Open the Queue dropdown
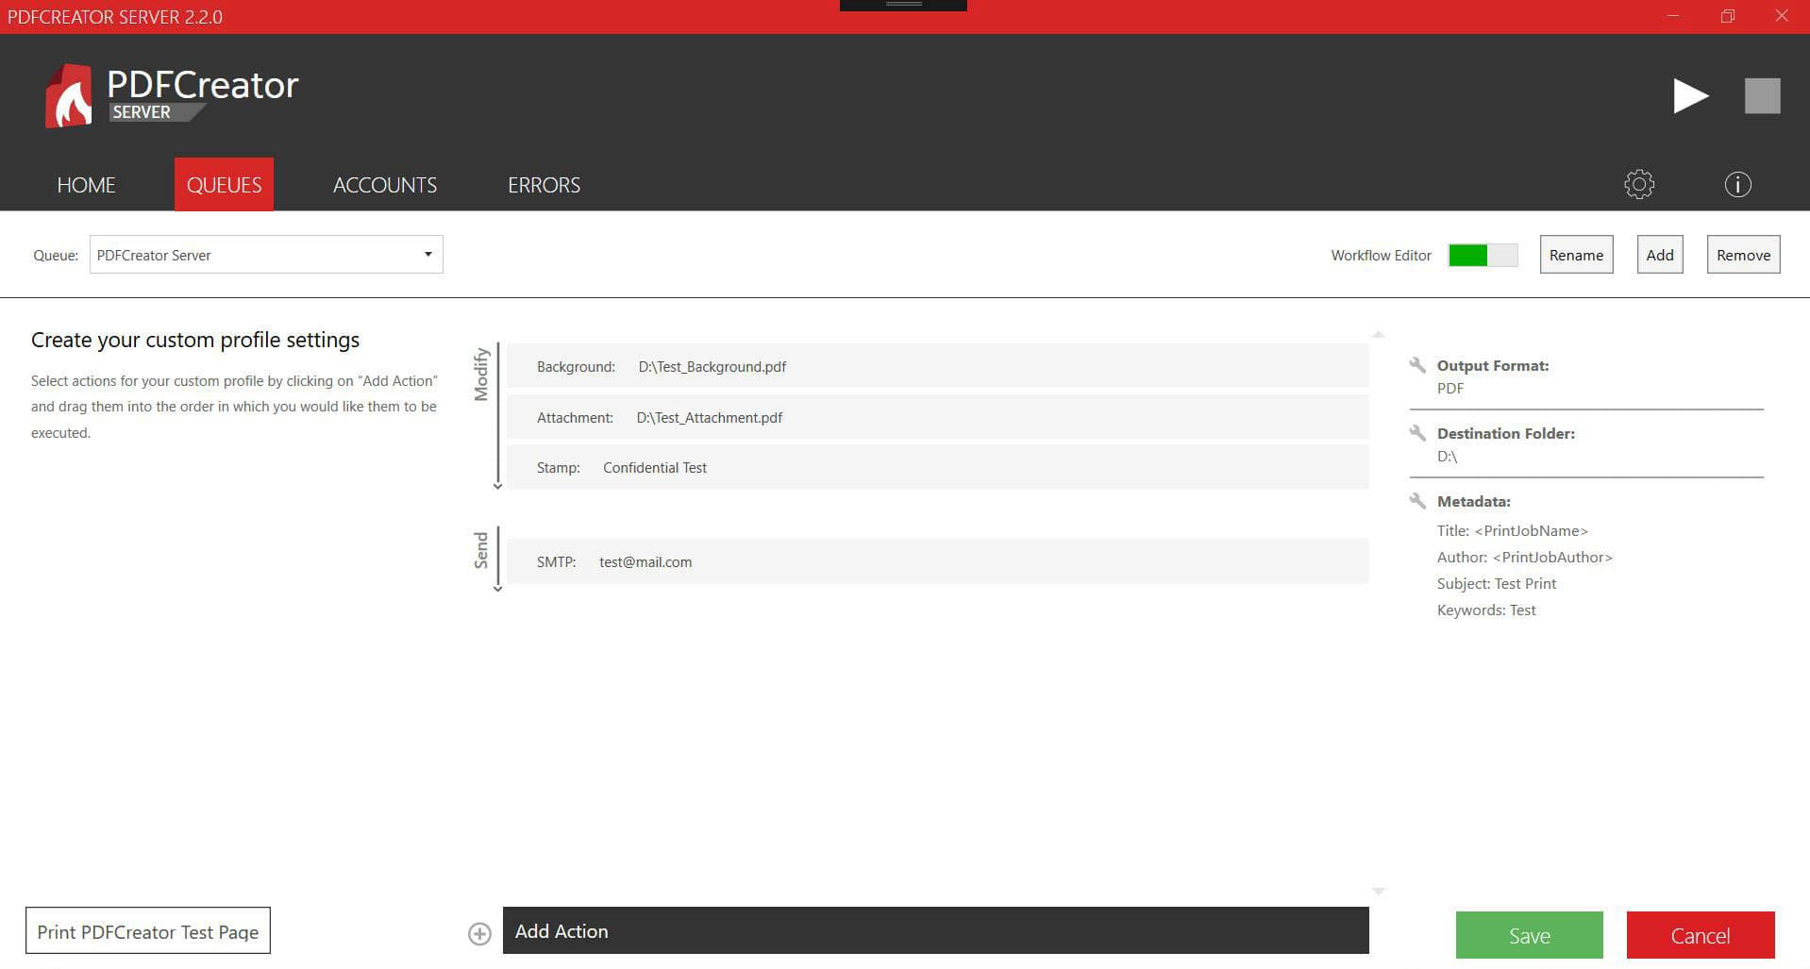Screen dimensions: 1810x969 tap(266, 255)
